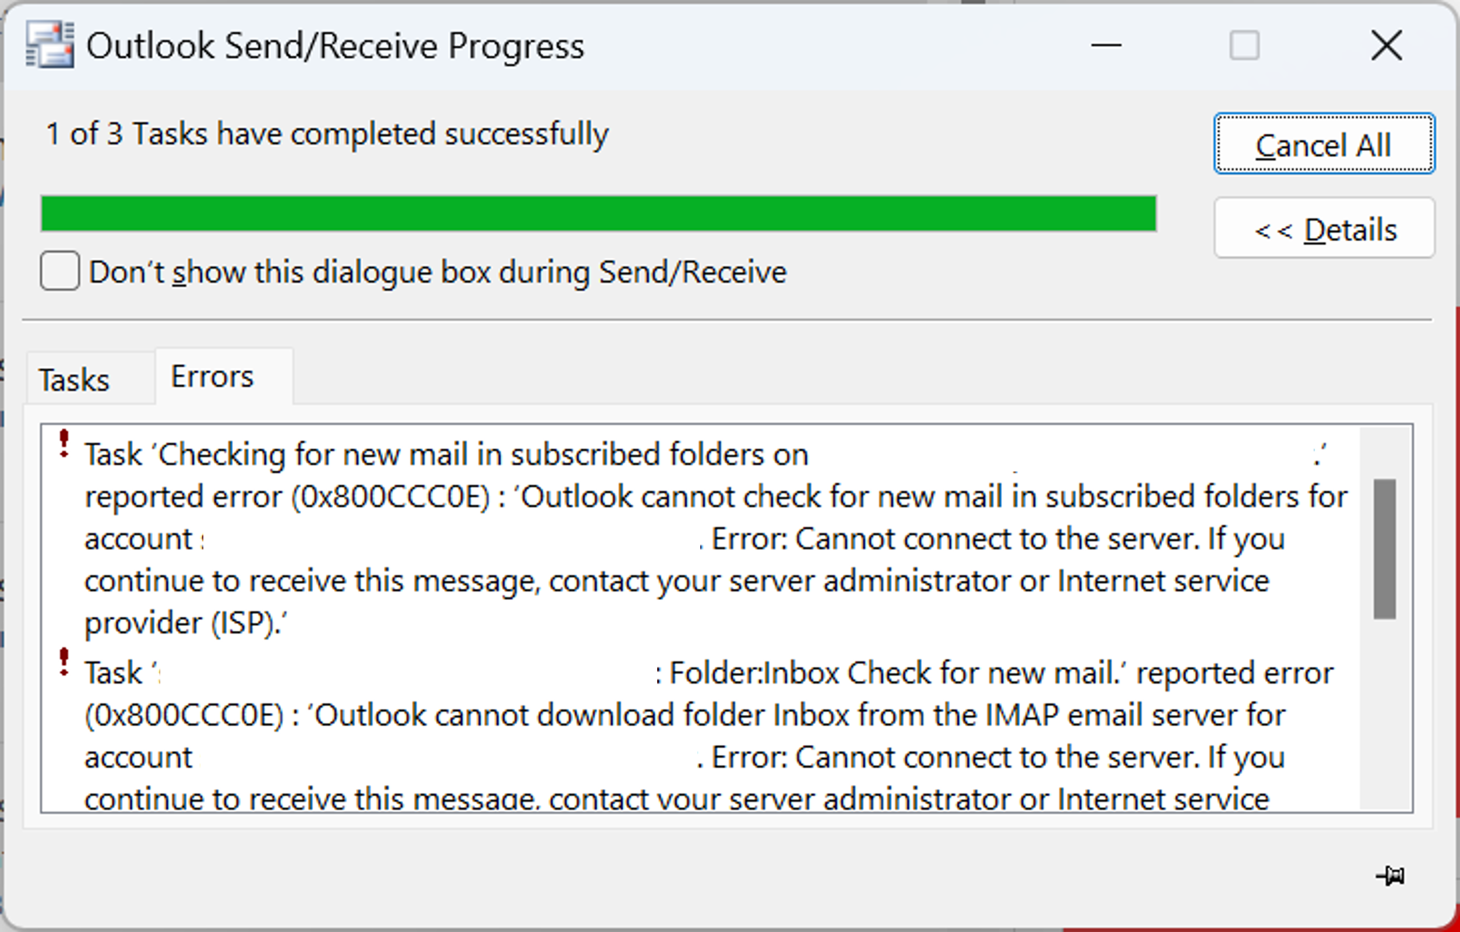Image resolution: width=1460 pixels, height=932 pixels.
Task: Collapse the dialog using the Details button
Action: point(1324,228)
